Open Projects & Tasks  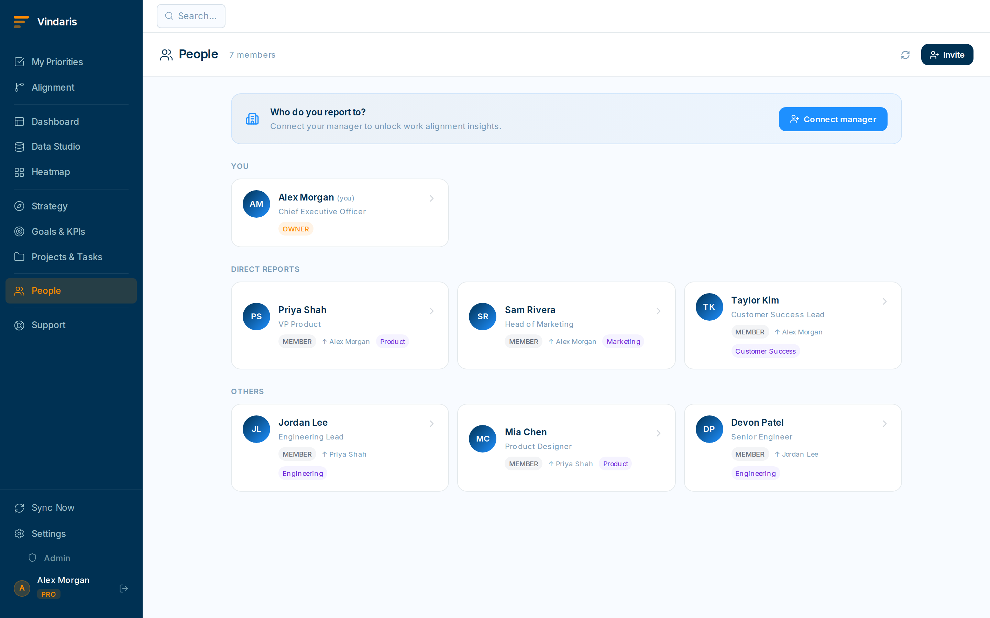(71, 257)
